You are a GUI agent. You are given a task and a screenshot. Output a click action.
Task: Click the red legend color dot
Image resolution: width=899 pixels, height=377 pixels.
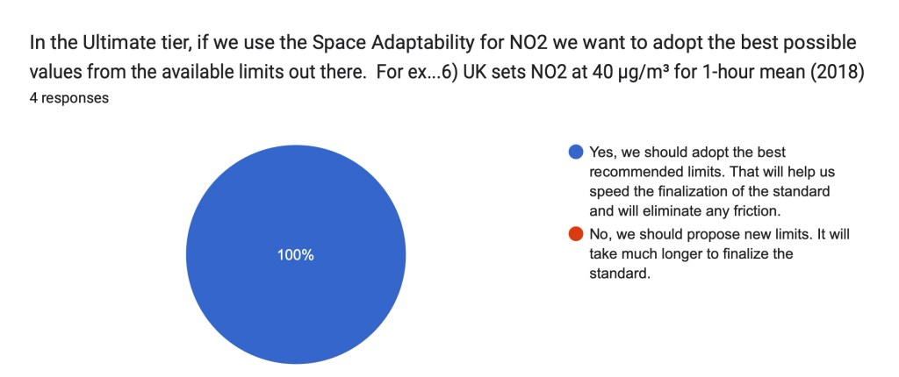coord(576,234)
